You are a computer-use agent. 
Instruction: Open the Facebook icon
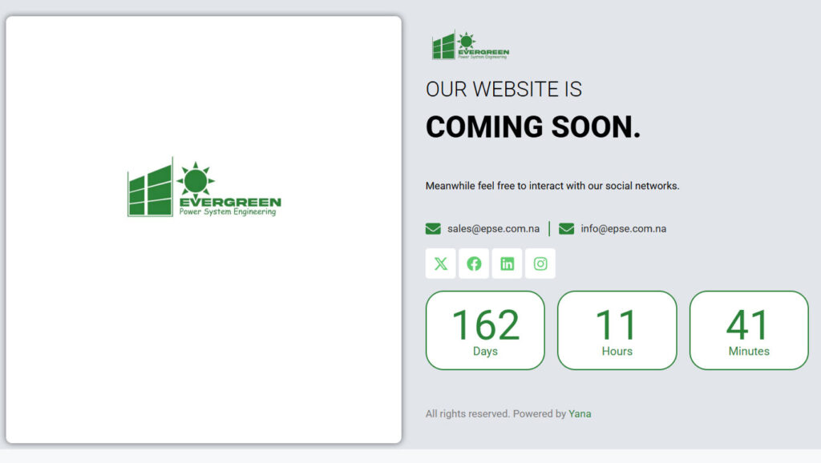474,263
